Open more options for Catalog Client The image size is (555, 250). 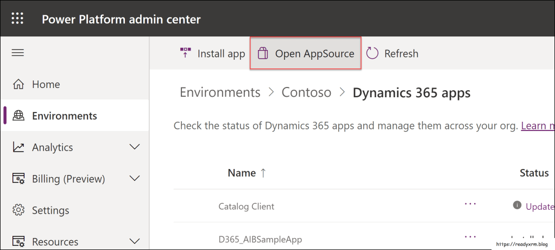(x=470, y=204)
